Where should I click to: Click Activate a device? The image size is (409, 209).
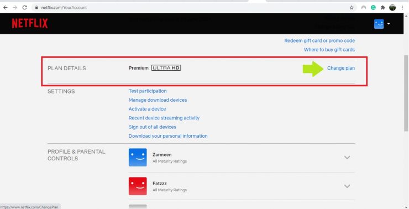(x=147, y=109)
